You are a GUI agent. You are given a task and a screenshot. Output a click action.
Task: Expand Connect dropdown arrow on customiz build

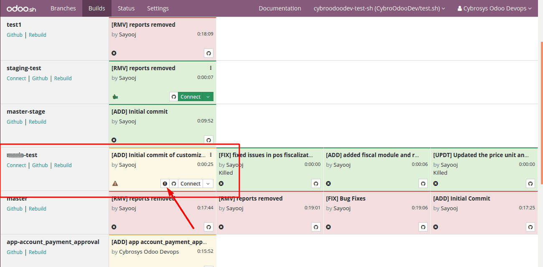(x=208, y=183)
